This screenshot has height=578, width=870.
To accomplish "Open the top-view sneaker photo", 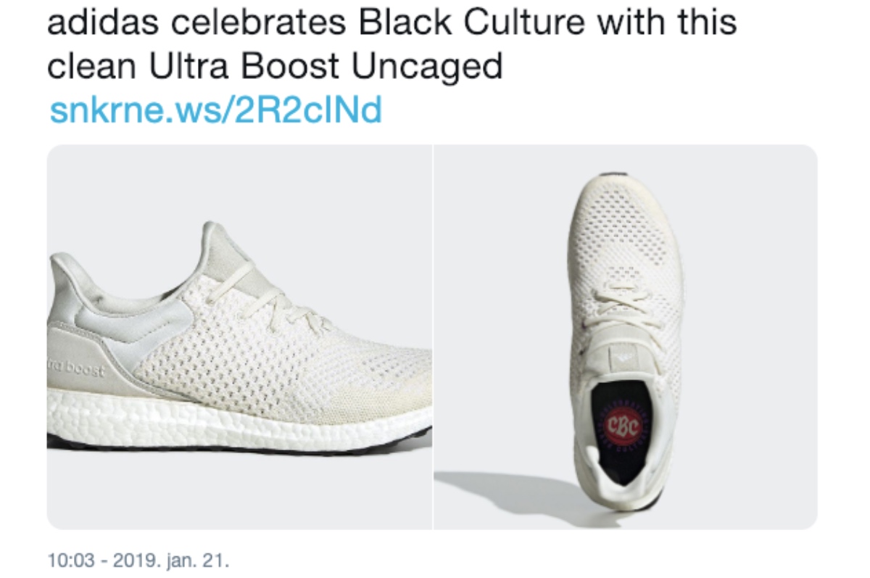I will click(x=625, y=337).
